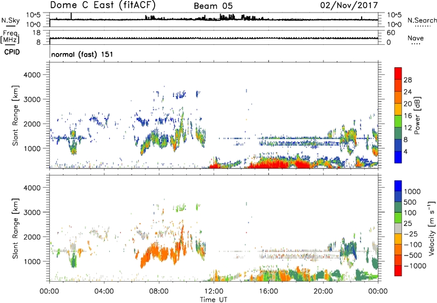
Task: Click the 'N.Search' legend label
Action: [x=422, y=20]
